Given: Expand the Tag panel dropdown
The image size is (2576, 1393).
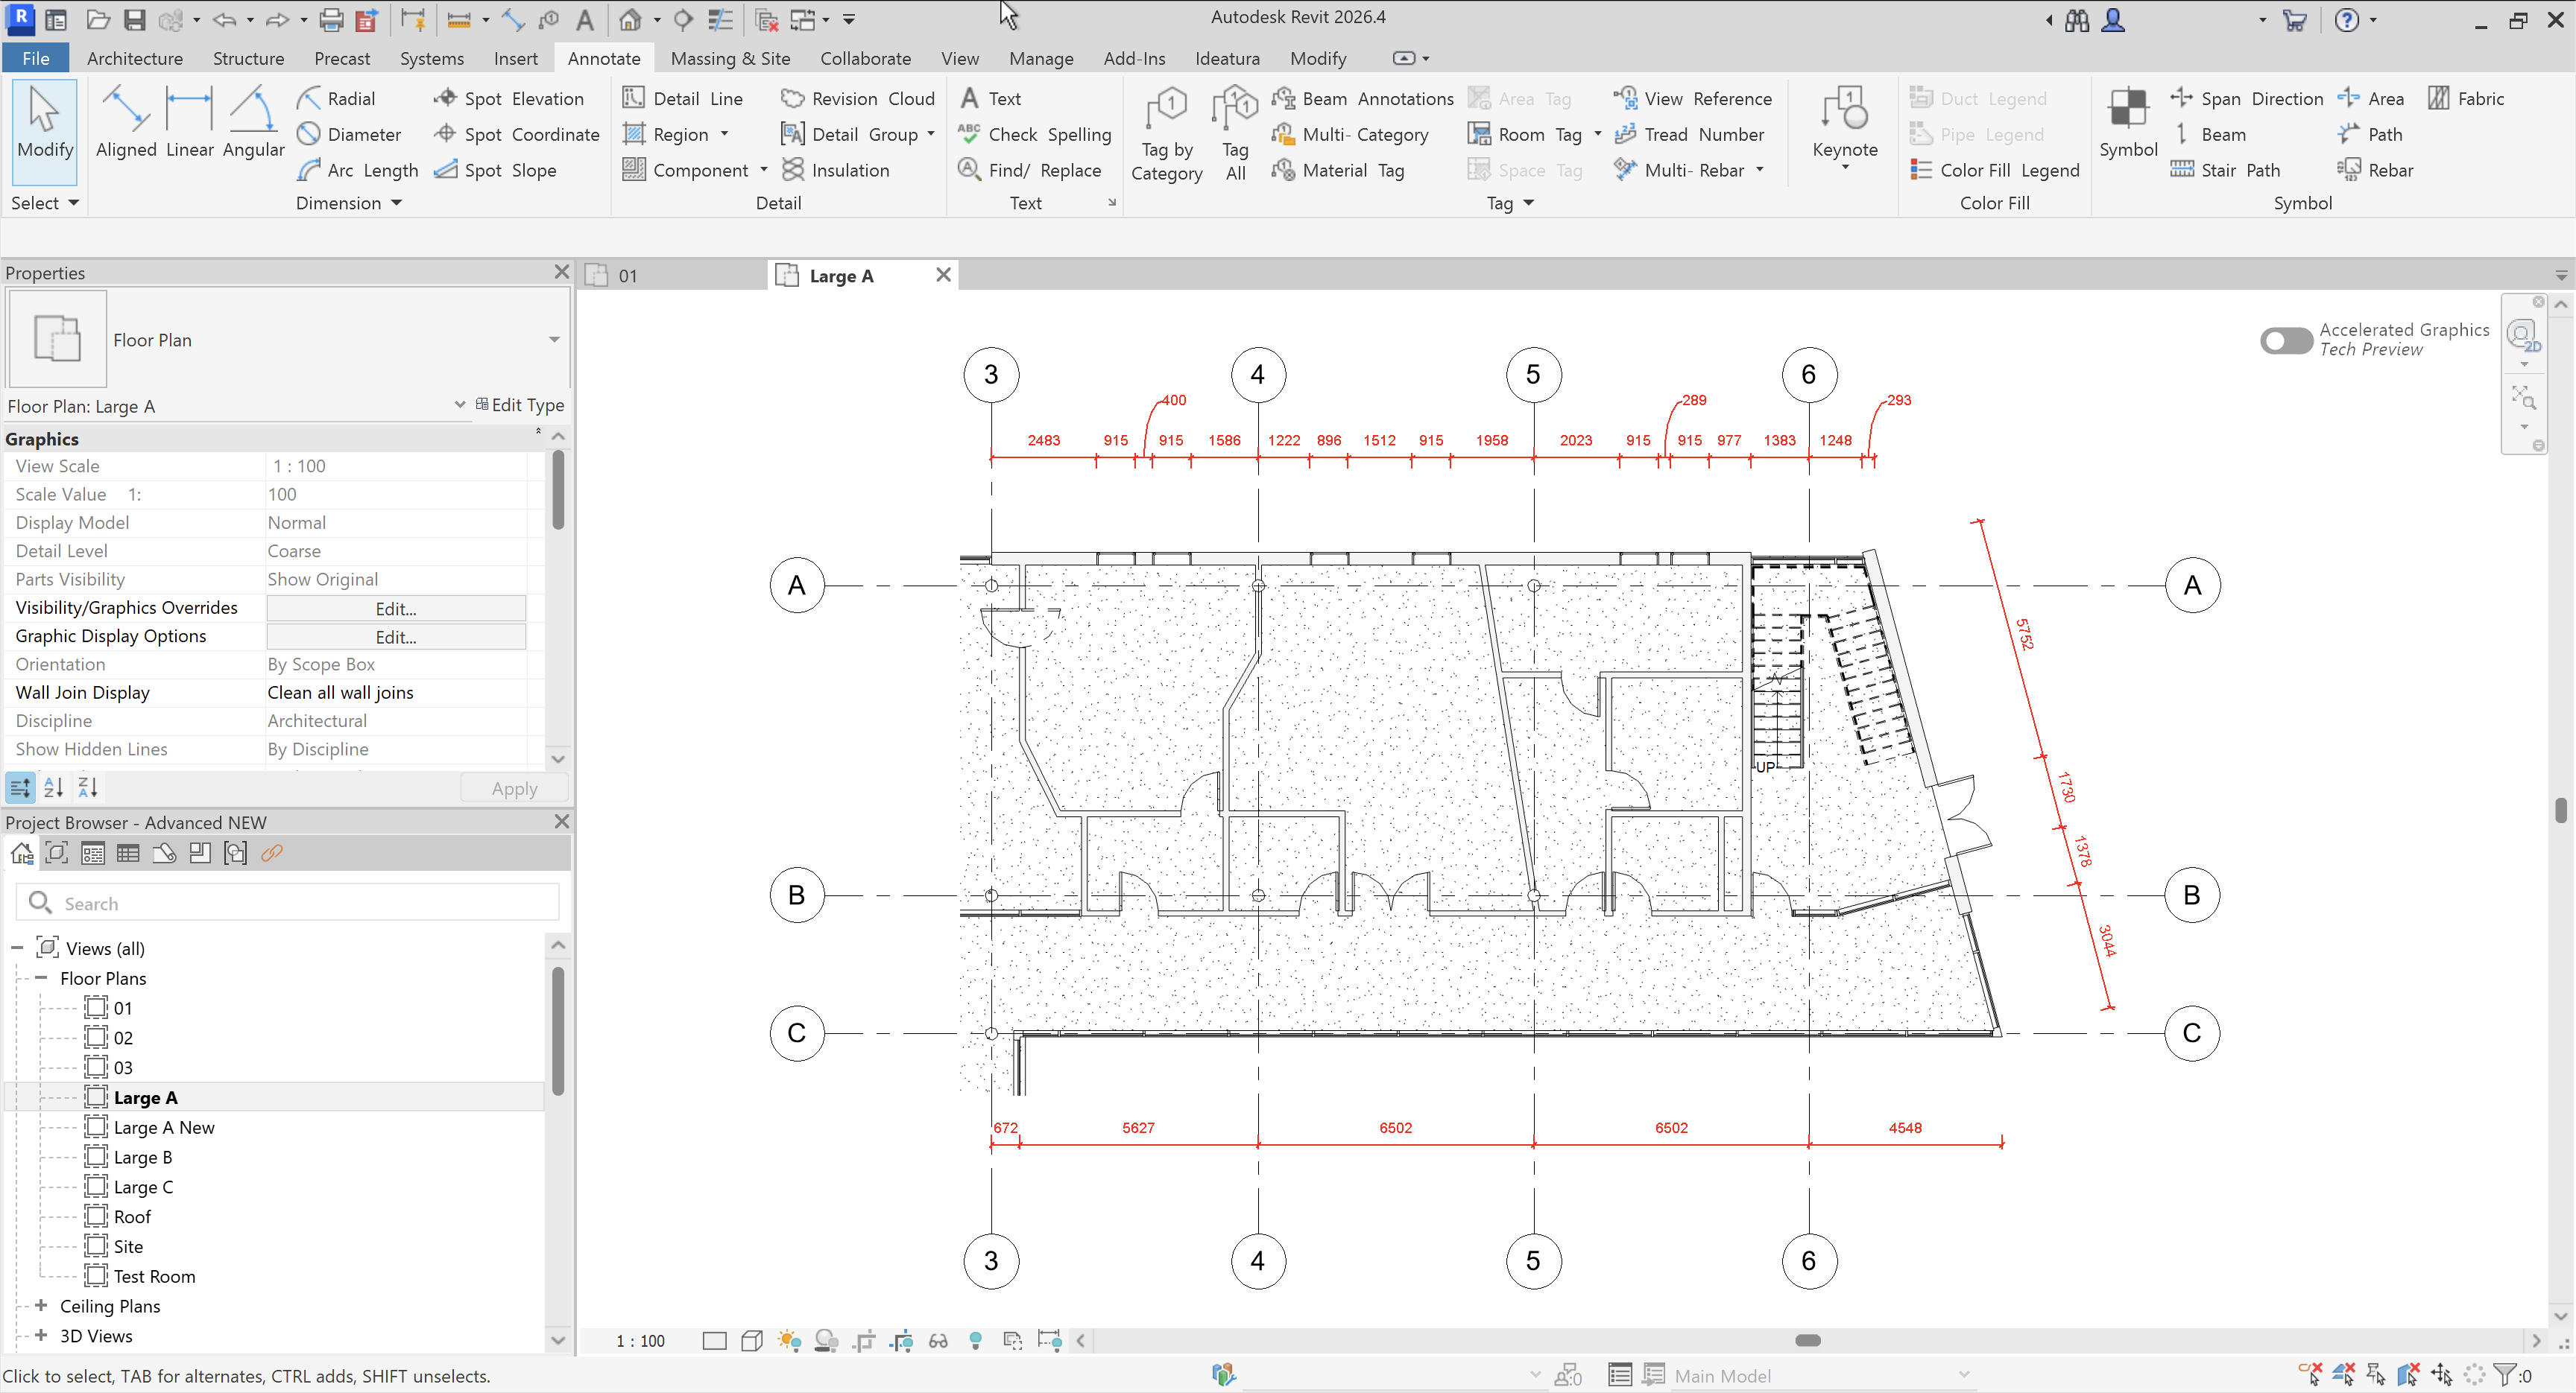Looking at the screenshot, I should point(1510,203).
